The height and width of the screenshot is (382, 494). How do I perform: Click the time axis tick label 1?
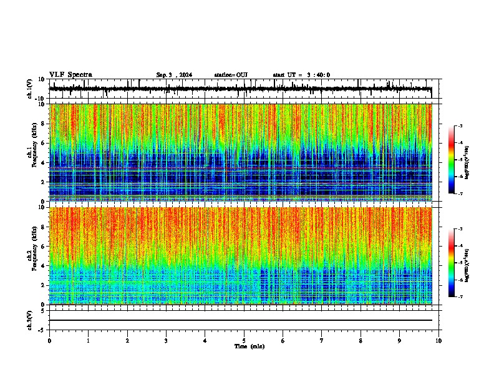tap(88, 341)
